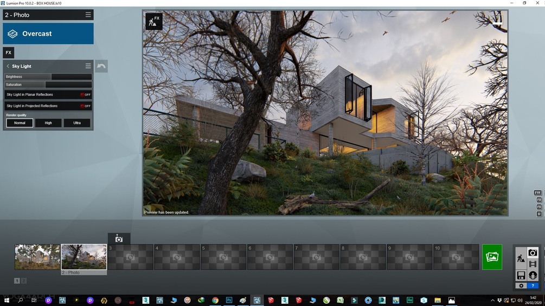The height and width of the screenshot is (306, 545).
Task: Open the 2 - Photo title menu
Action: (x=88, y=15)
